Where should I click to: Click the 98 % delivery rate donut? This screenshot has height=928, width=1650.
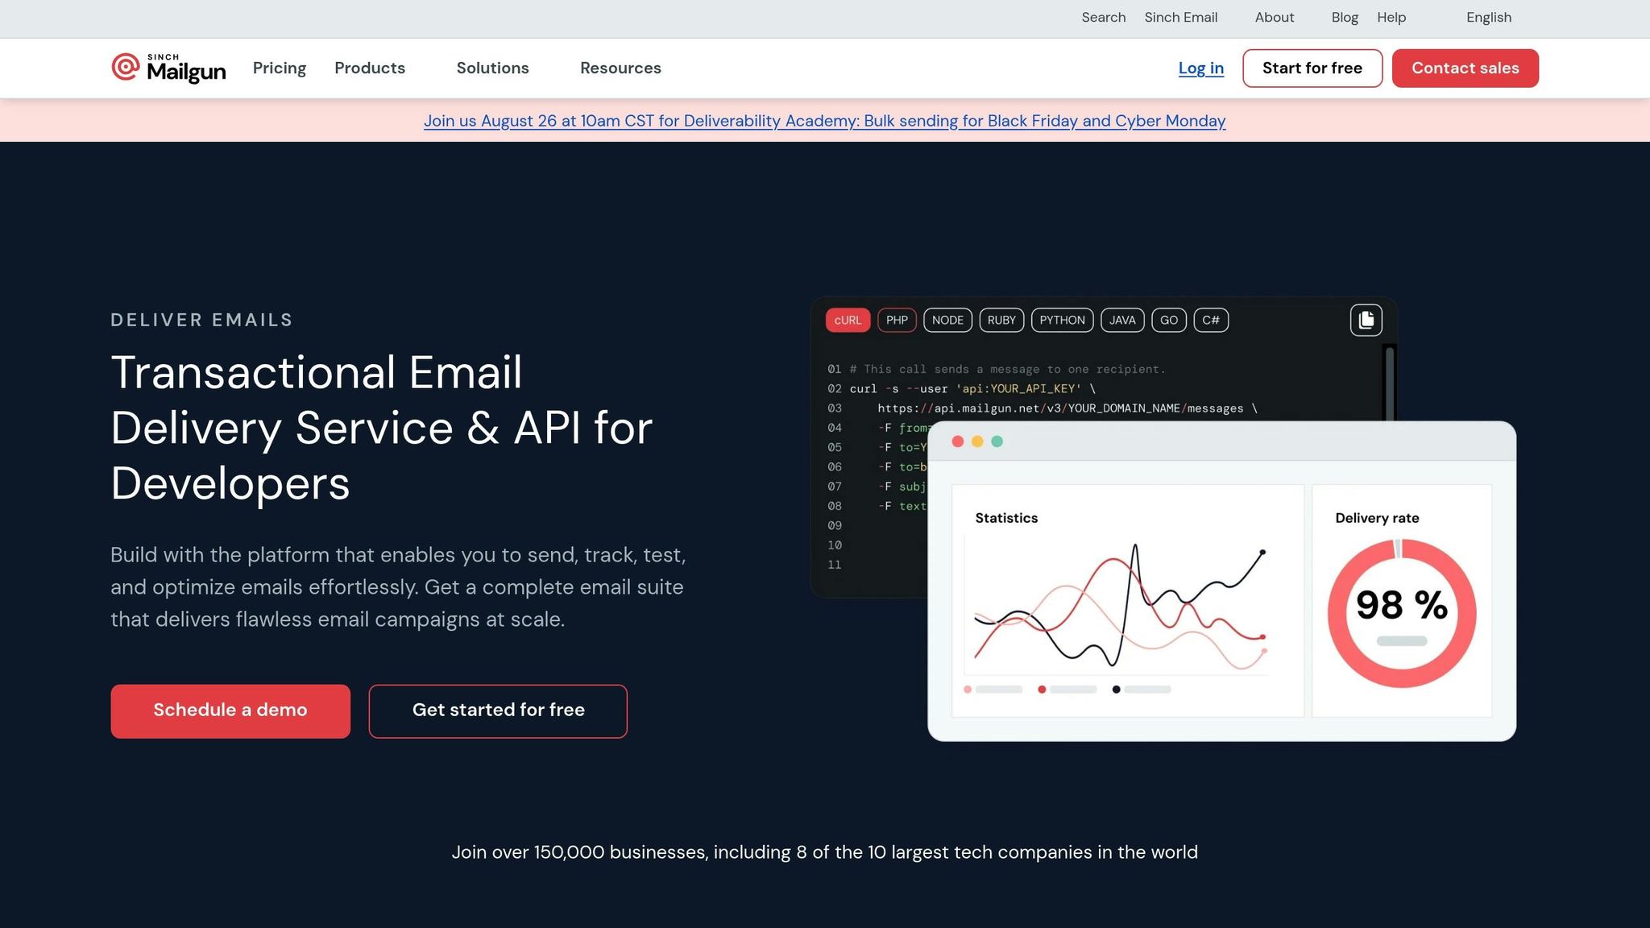tap(1401, 613)
